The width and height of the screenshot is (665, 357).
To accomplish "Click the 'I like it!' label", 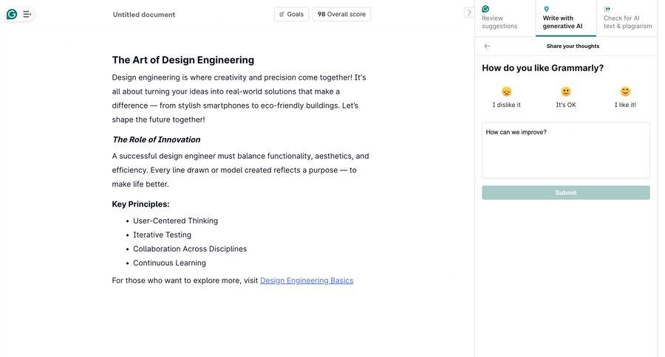I will (x=625, y=105).
